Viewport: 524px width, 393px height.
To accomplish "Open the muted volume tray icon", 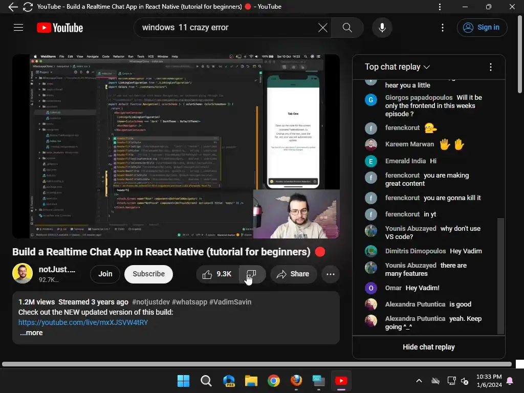I will tap(465, 381).
